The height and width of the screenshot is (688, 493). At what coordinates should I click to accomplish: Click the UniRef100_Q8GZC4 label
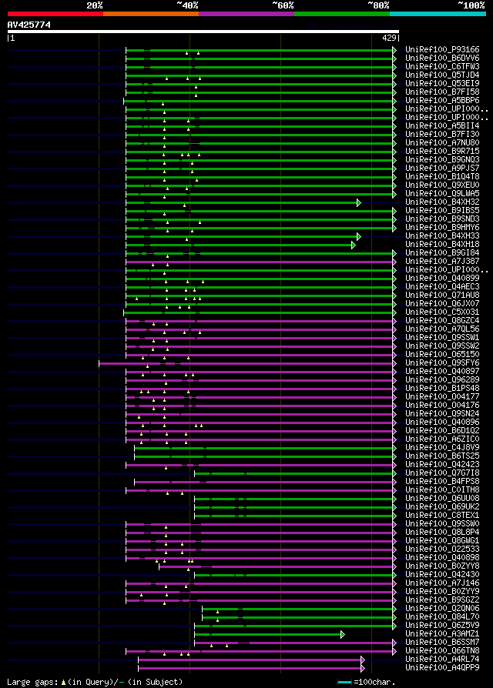(442, 321)
